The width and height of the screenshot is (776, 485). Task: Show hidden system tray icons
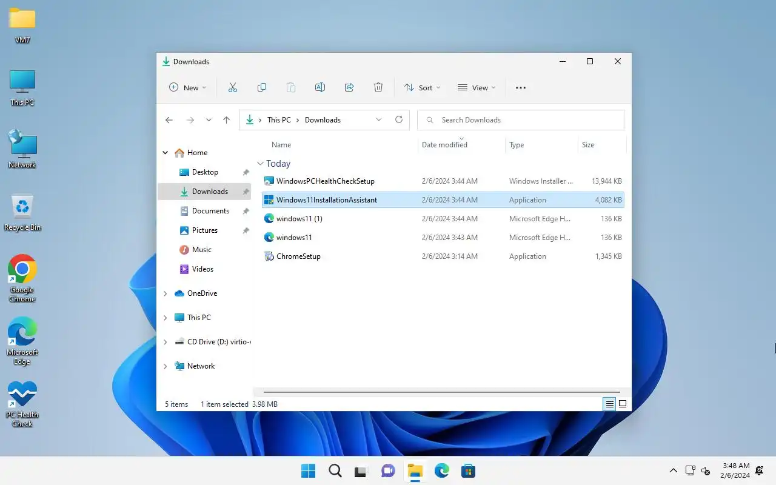673,470
